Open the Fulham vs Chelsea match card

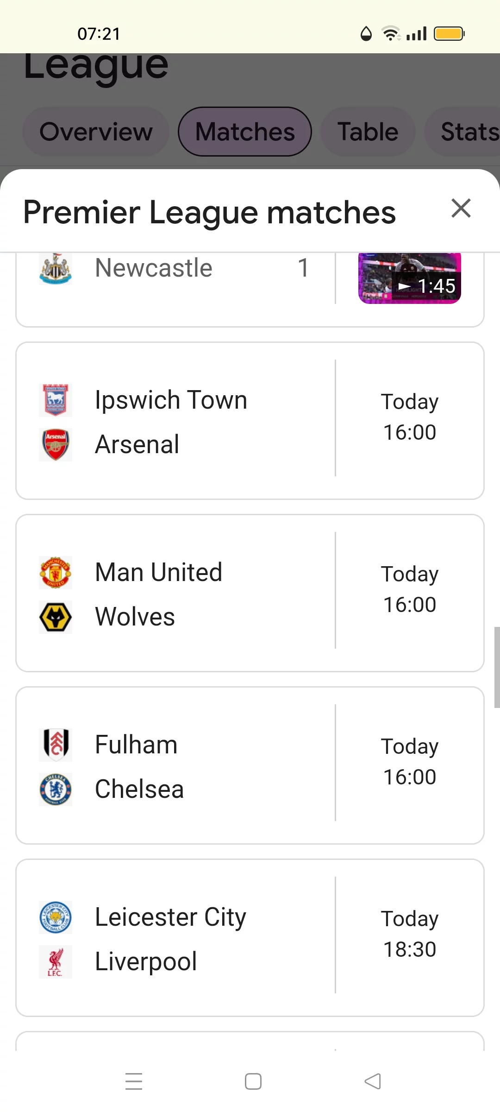[x=250, y=765]
